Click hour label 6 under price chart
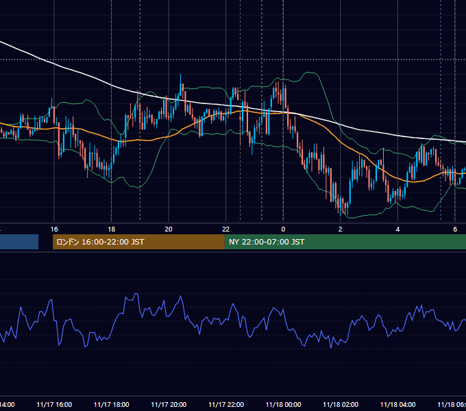This screenshot has height=411, width=466. point(455,229)
